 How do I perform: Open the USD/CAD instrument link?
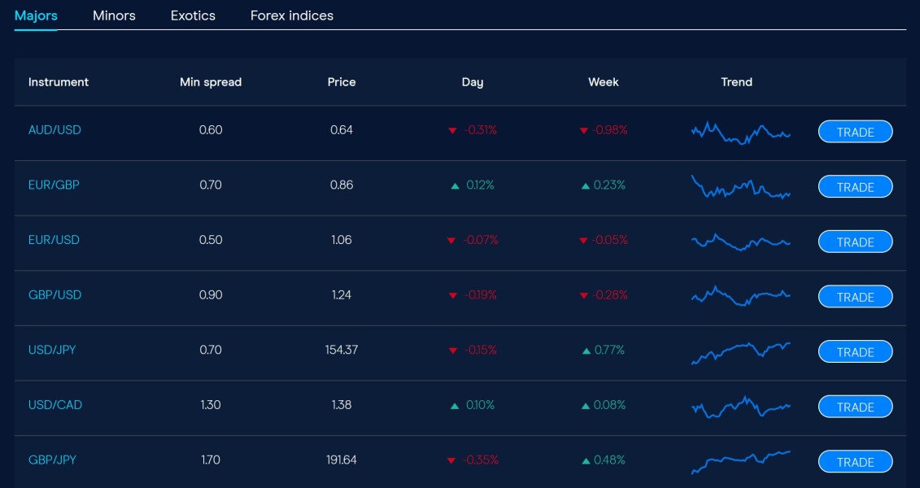coord(55,405)
